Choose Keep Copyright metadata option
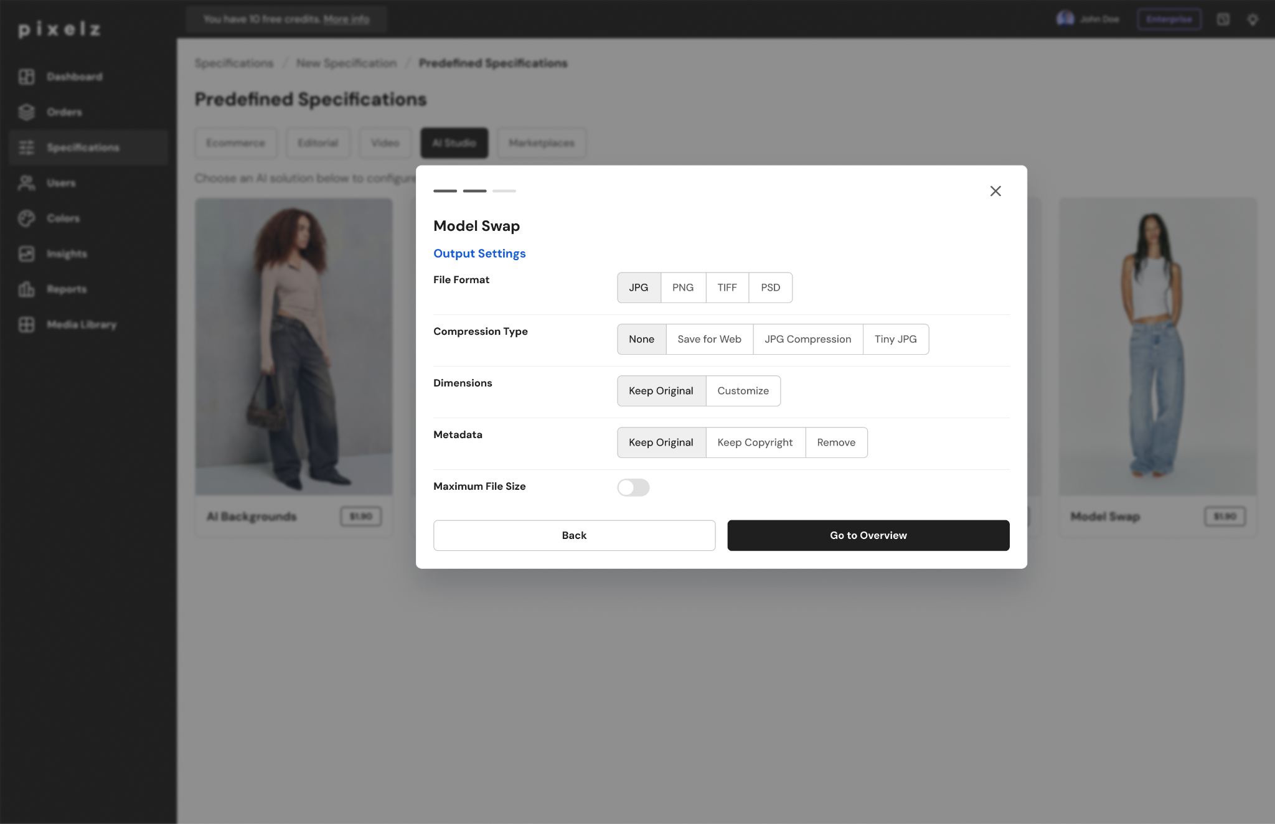 pyautogui.click(x=755, y=442)
